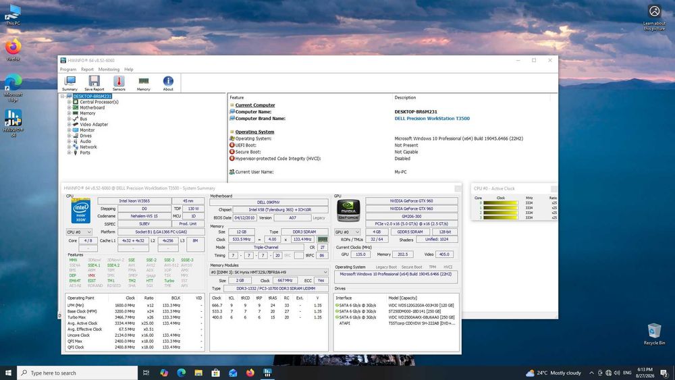
Task: Open the Help menu
Action: (x=129, y=70)
